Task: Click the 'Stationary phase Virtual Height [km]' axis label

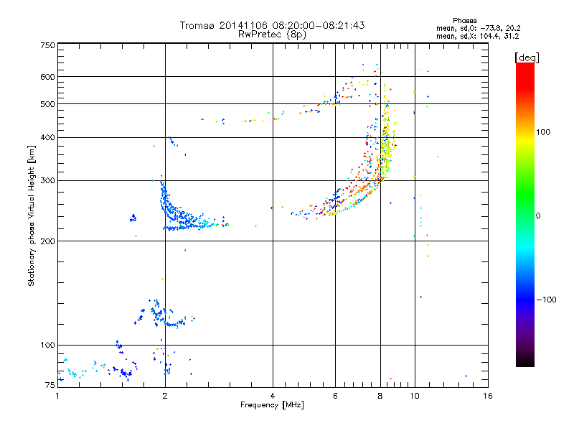Action: pos(32,215)
